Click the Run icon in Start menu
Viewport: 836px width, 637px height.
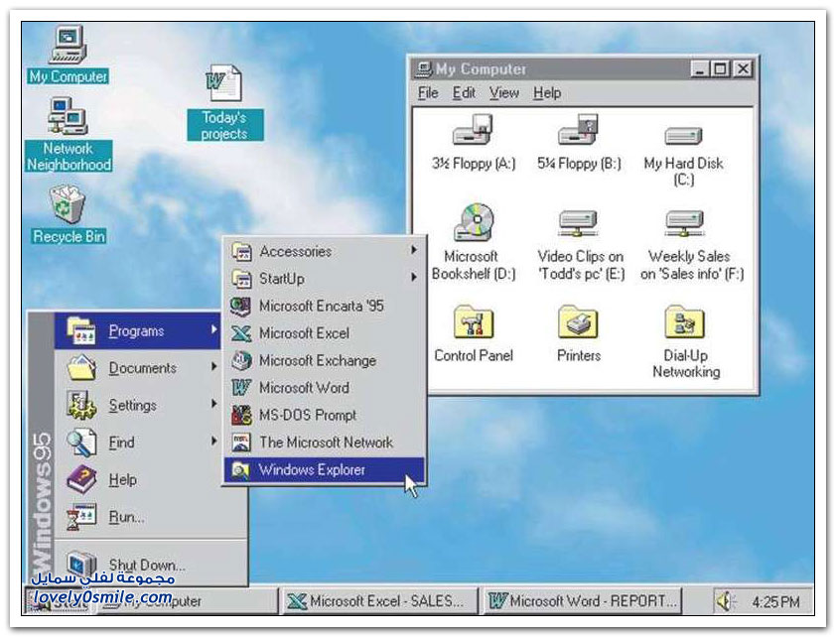81,517
